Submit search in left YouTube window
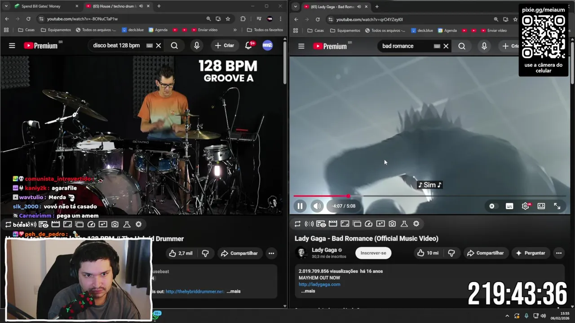 pos(174,45)
